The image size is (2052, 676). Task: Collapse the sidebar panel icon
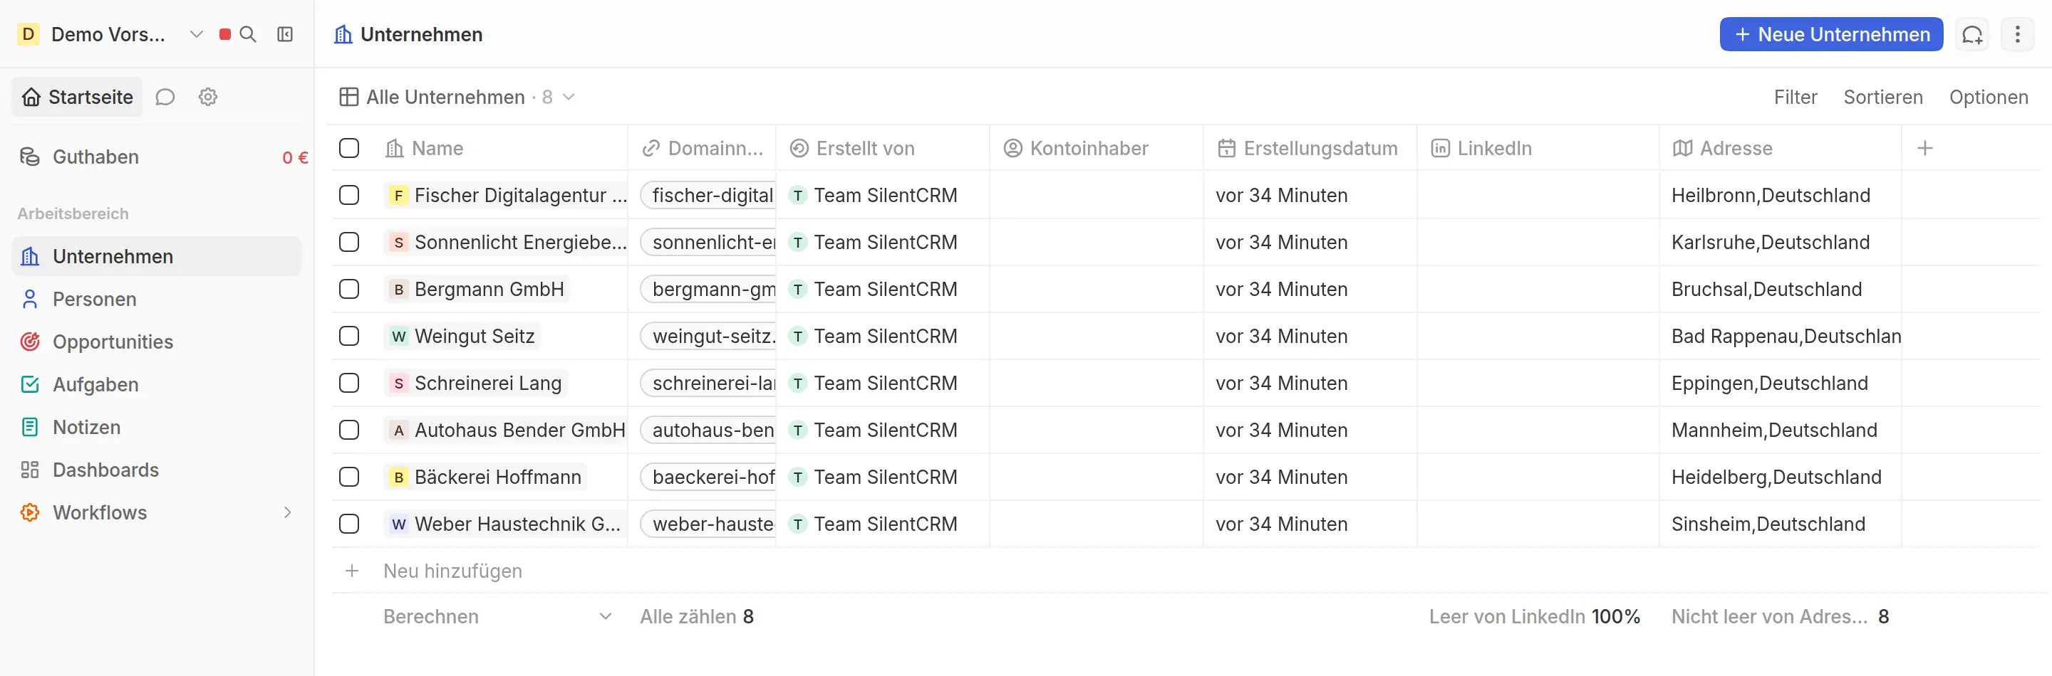pyautogui.click(x=285, y=34)
